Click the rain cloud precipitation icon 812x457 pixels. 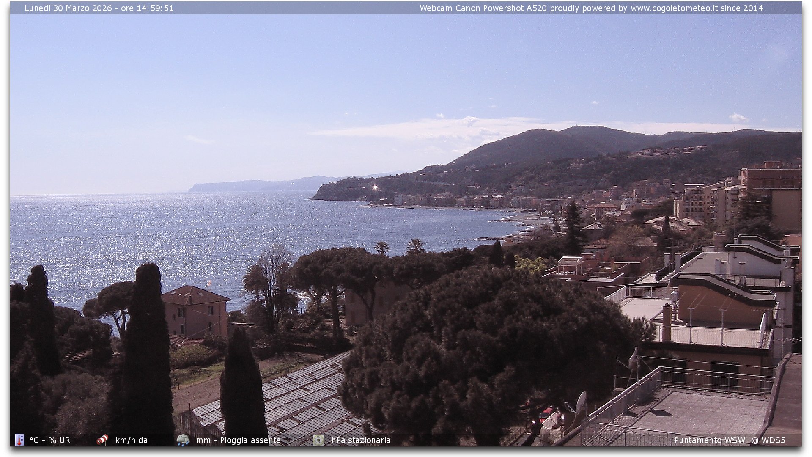pos(183,440)
